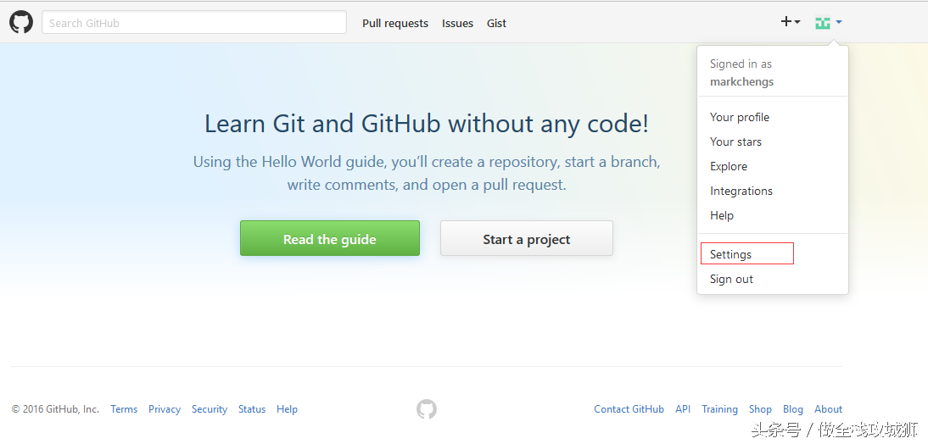This screenshot has width=928, height=444.
Task: Click the green Read the guide button
Action: point(330,239)
